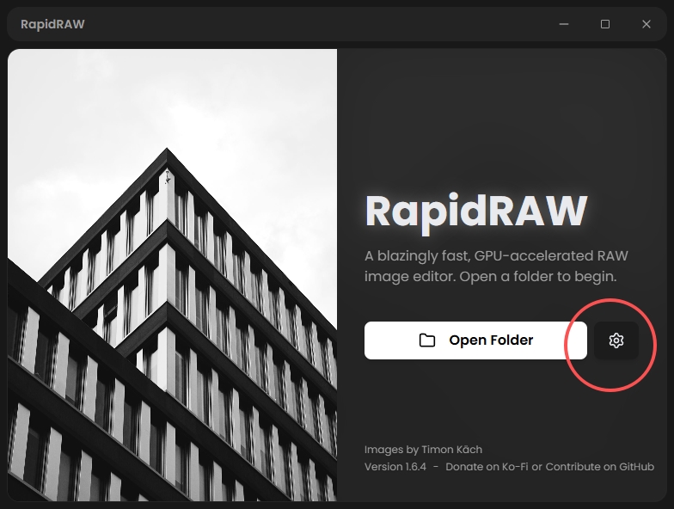Click the 'Images by Timon Käch' credit text
Viewport: 674px width, 509px height.
(423, 450)
